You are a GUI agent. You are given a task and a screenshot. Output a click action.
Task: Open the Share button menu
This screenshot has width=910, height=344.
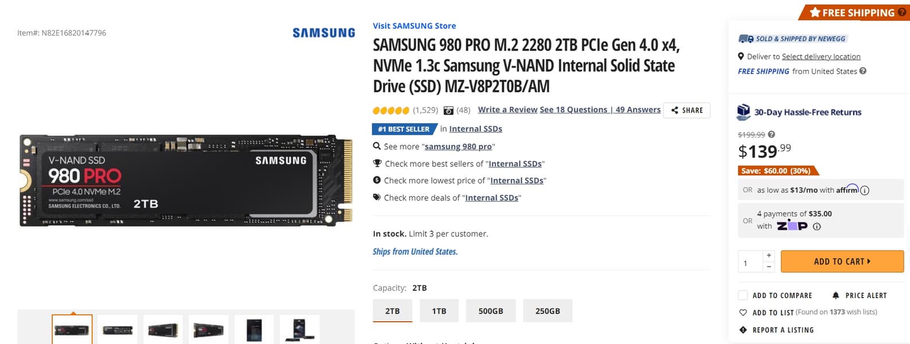pyautogui.click(x=686, y=110)
